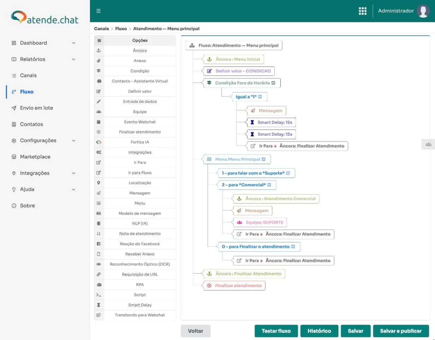Select the Âncora : Finalizar Atendimento node
This screenshot has width=435, height=340.
244,274
